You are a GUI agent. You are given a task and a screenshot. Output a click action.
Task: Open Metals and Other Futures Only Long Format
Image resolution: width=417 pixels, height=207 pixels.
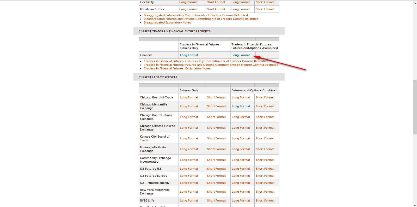coord(188,9)
